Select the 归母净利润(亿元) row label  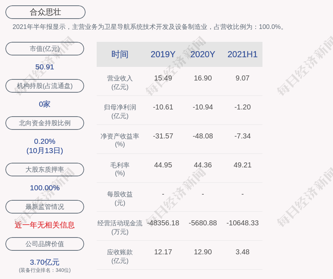[x=120, y=112]
